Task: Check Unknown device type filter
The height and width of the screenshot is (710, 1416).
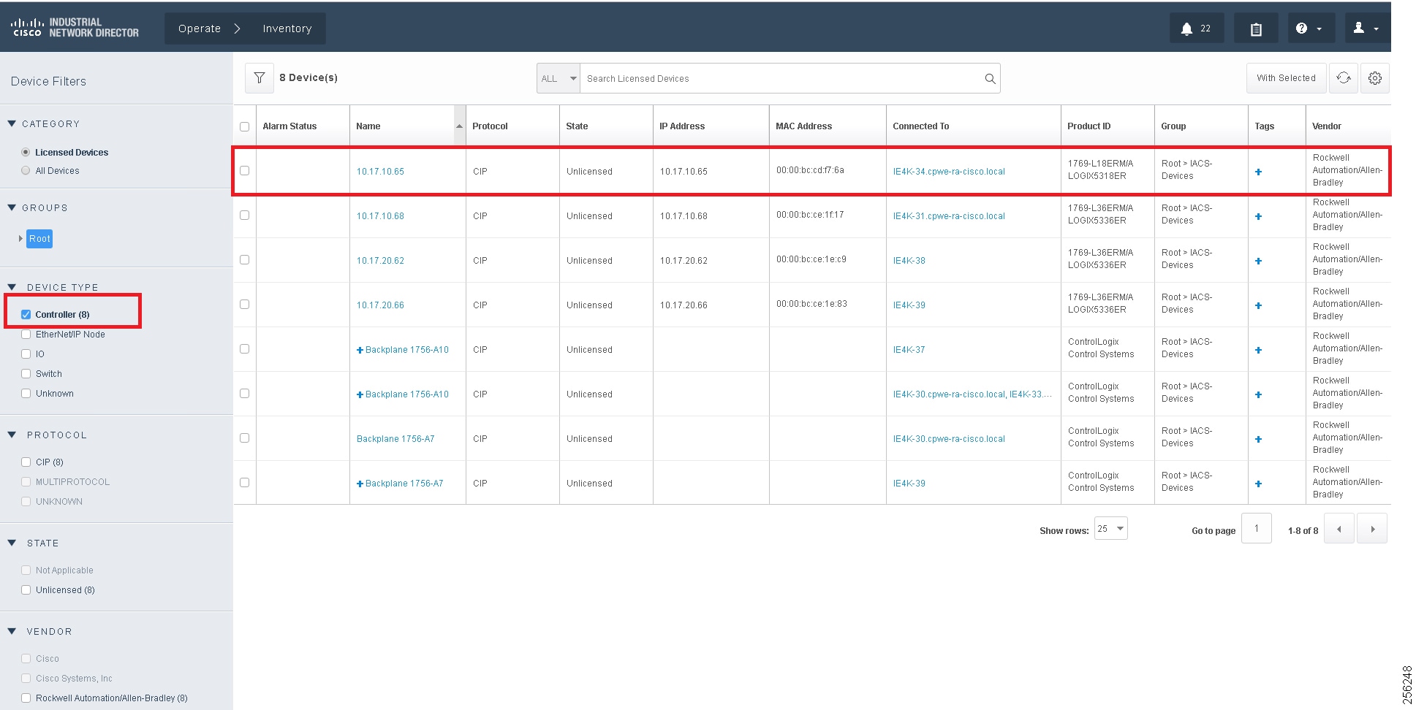Action: click(26, 393)
